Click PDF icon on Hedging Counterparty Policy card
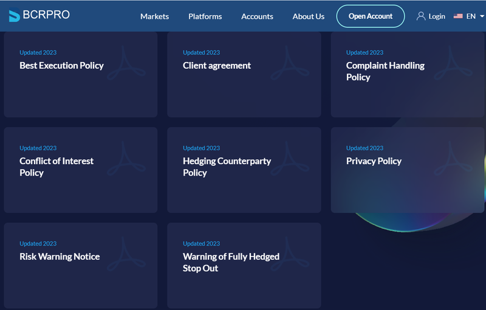The width and height of the screenshot is (486, 310). tap(290, 159)
